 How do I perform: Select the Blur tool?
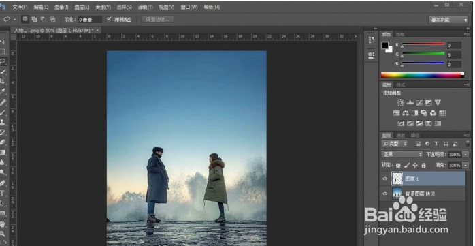pos(3,162)
